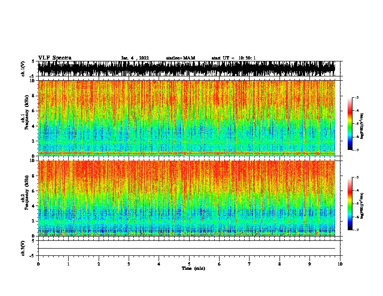Click the time axis tick label "2"

coord(99,264)
